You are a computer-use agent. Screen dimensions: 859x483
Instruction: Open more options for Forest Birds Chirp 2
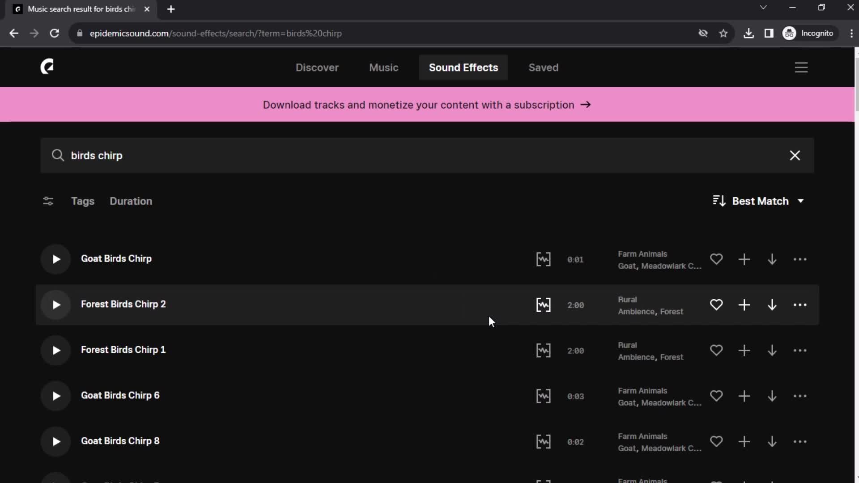coord(800,305)
